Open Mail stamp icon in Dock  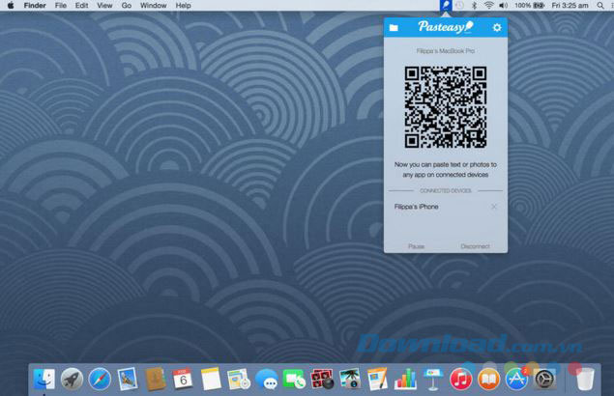128,379
